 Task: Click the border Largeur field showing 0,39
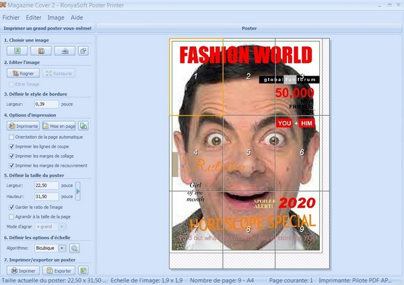[46, 104]
